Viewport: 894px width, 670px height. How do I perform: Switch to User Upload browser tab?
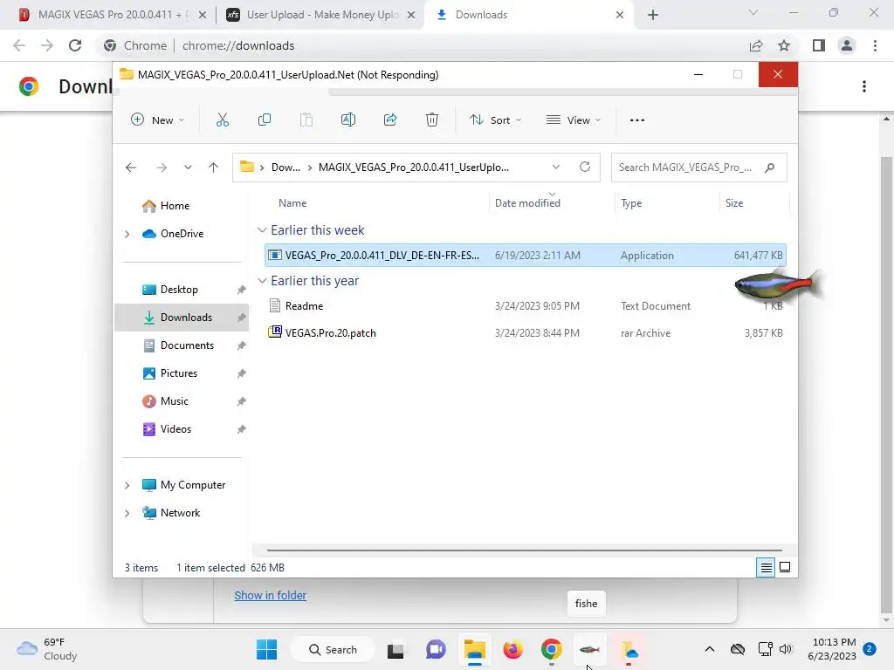320,15
